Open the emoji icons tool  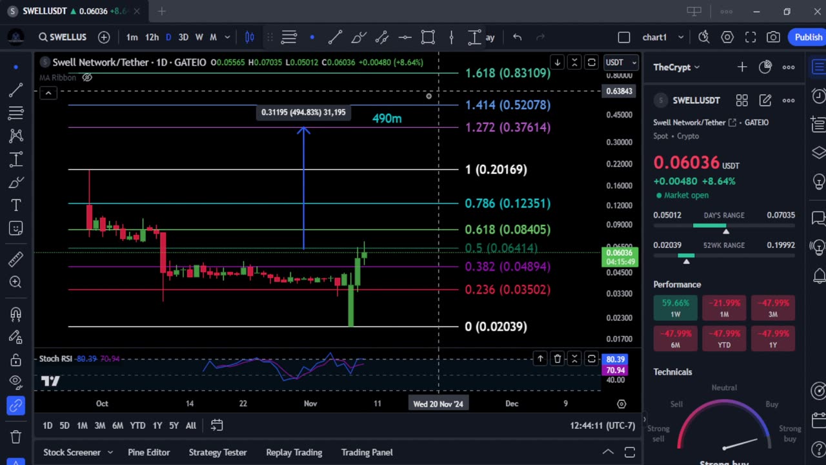click(16, 229)
